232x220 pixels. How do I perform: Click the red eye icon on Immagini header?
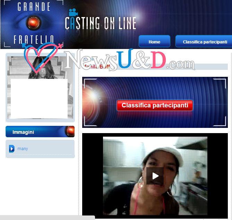click(70, 131)
